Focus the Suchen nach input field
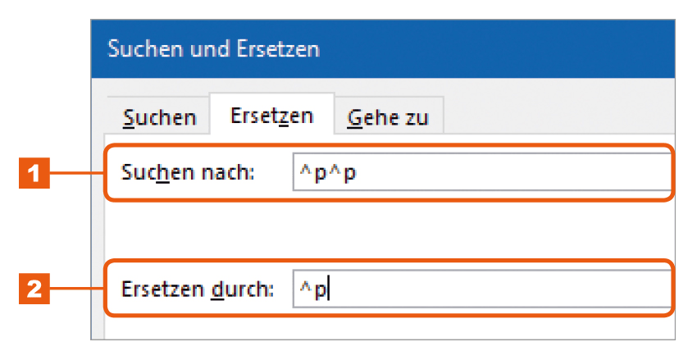This screenshot has height=360, width=697. 481,171
